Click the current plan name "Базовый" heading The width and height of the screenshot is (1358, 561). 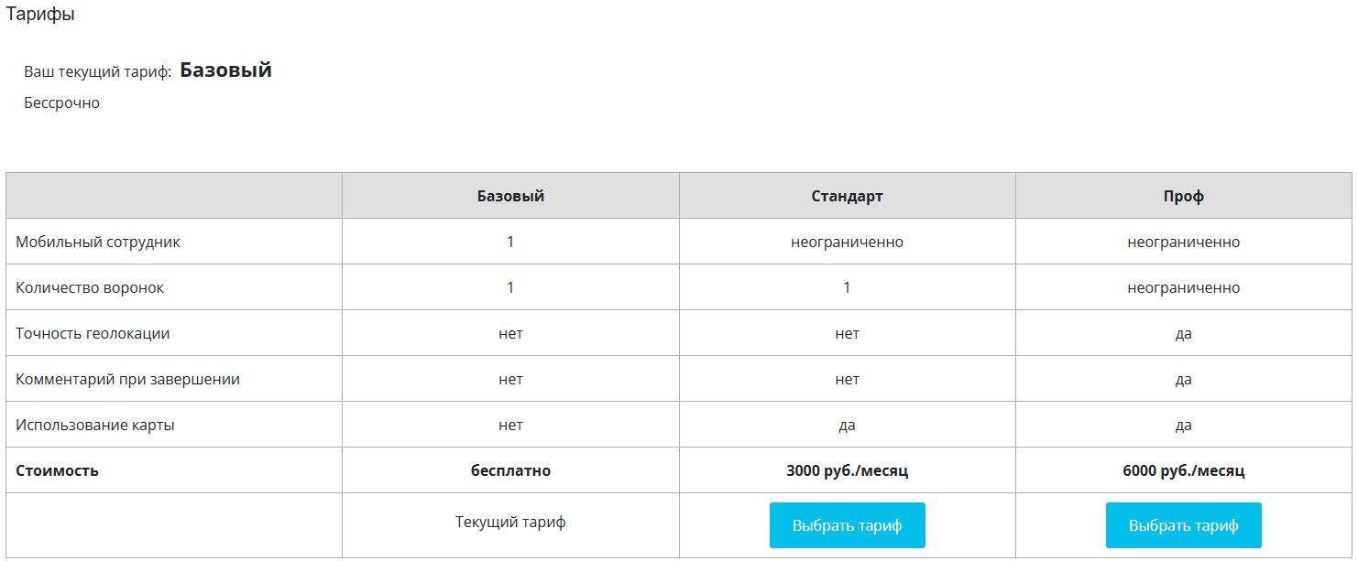(225, 70)
